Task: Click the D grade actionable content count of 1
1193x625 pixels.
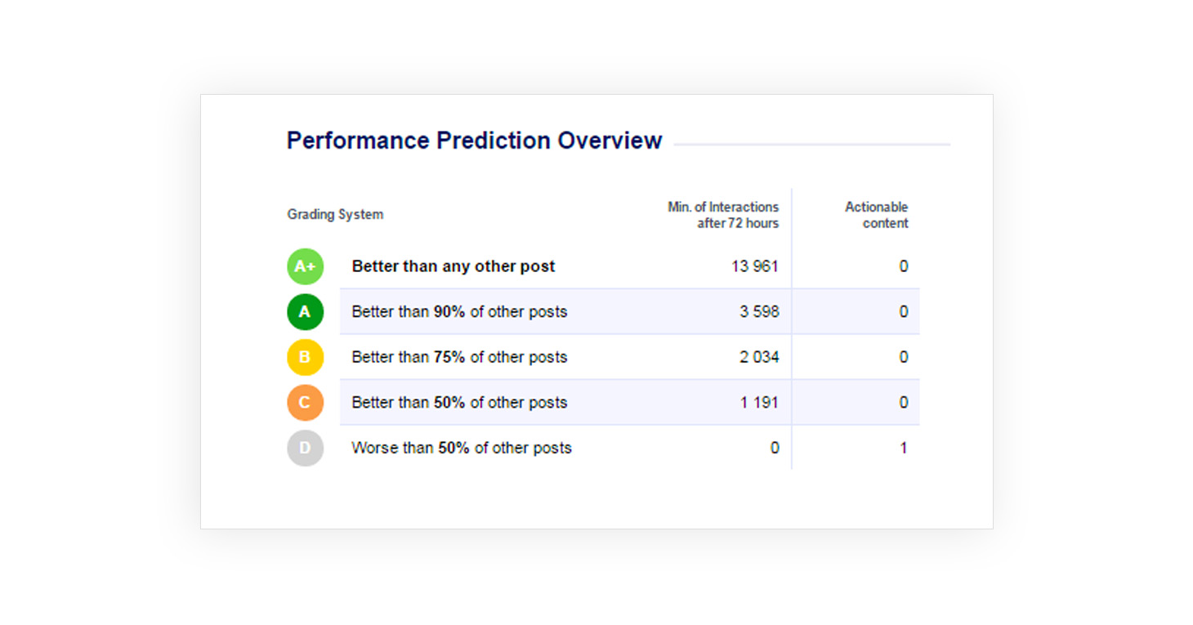Action: click(903, 448)
